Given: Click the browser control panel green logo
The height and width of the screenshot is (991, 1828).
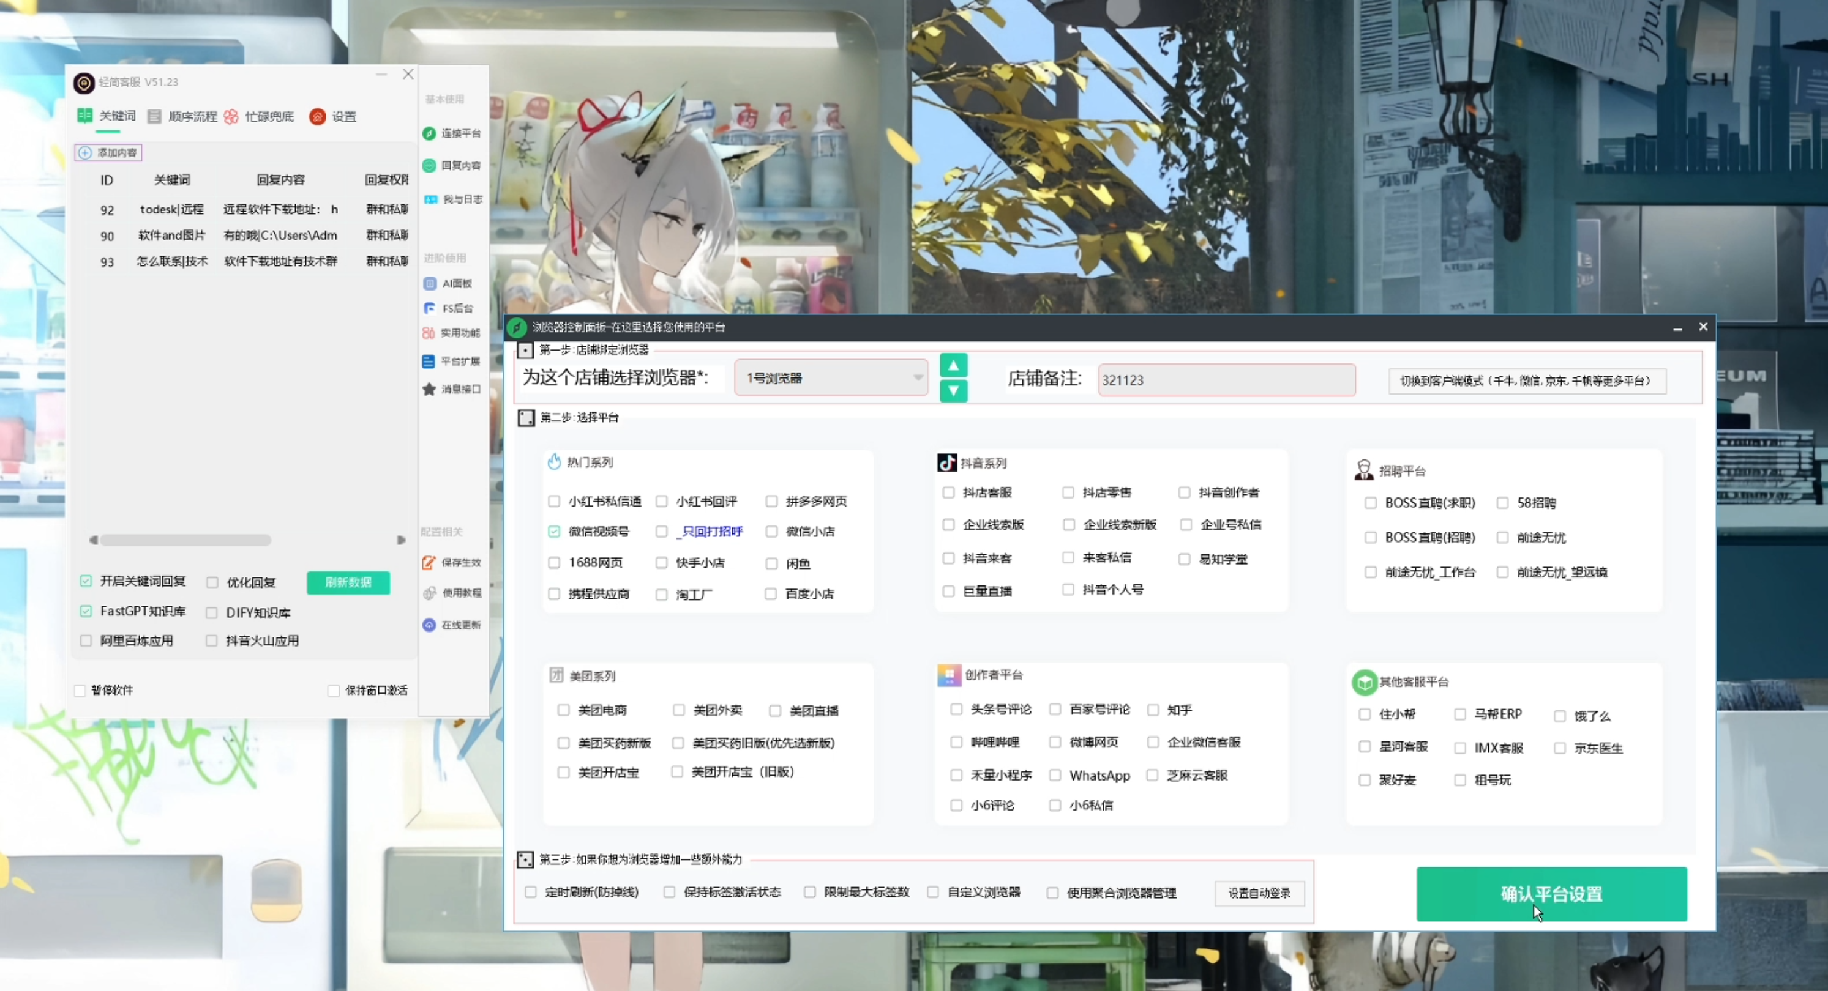Looking at the screenshot, I should [516, 327].
